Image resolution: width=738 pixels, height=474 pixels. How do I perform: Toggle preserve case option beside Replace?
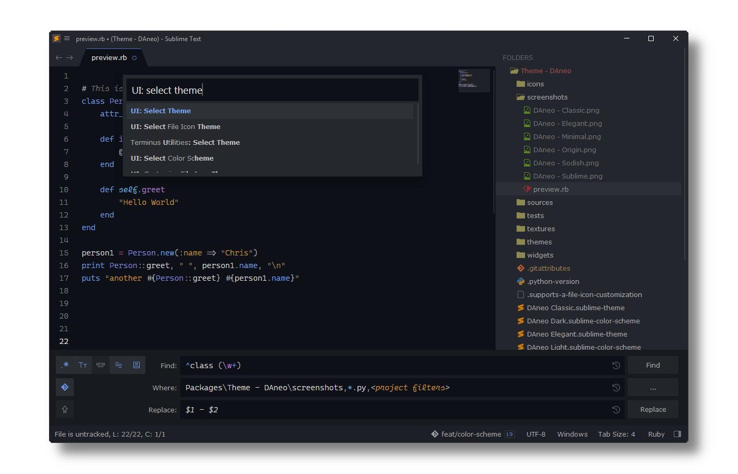(x=65, y=409)
